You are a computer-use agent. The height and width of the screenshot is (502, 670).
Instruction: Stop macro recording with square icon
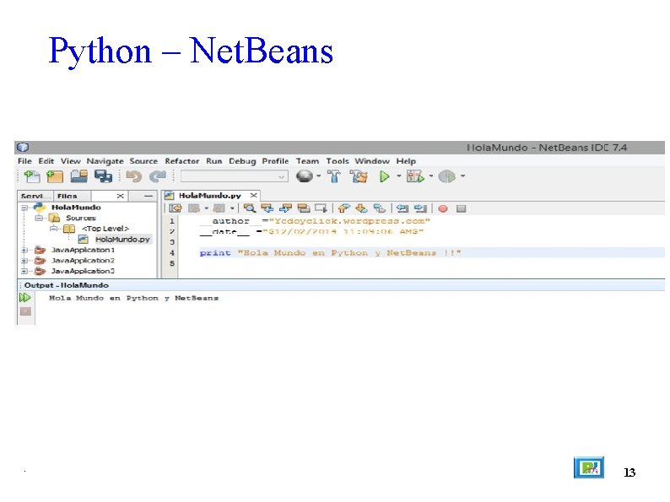(461, 208)
